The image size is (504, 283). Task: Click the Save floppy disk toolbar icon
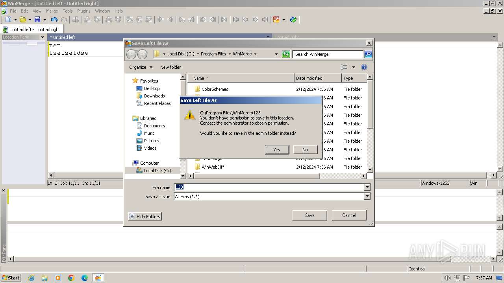coord(37,19)
